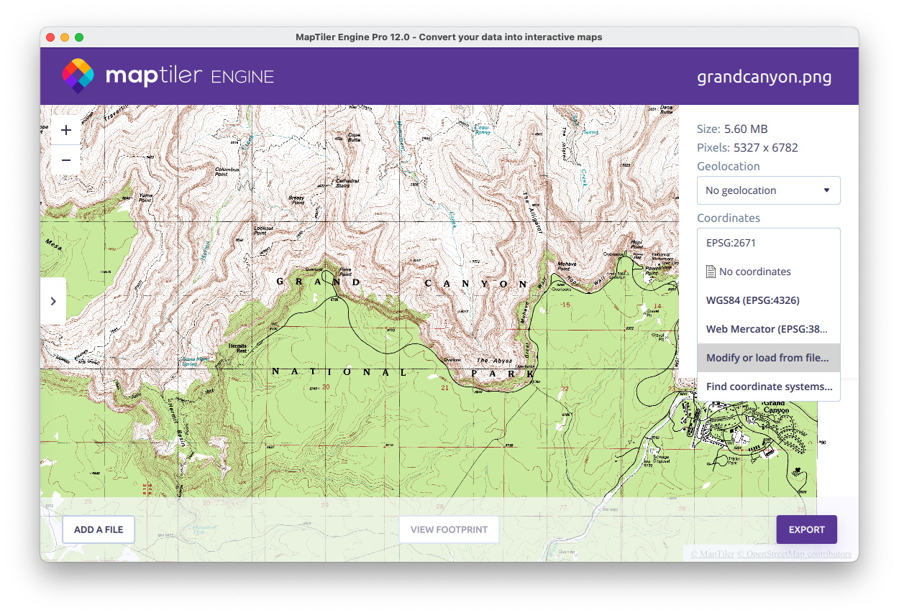Click the MapTiler logo icon
899x615 pixels.
[78, 76]
